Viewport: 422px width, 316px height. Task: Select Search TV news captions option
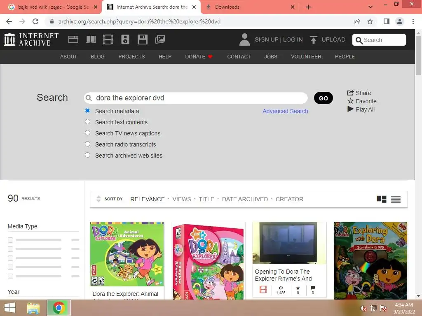87,133
